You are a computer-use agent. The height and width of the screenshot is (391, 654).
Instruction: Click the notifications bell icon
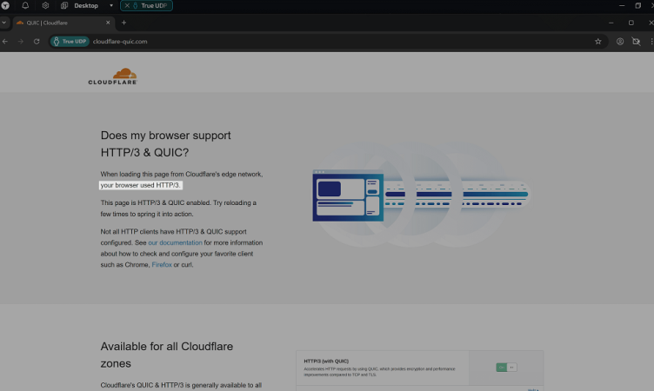(25, 5)
